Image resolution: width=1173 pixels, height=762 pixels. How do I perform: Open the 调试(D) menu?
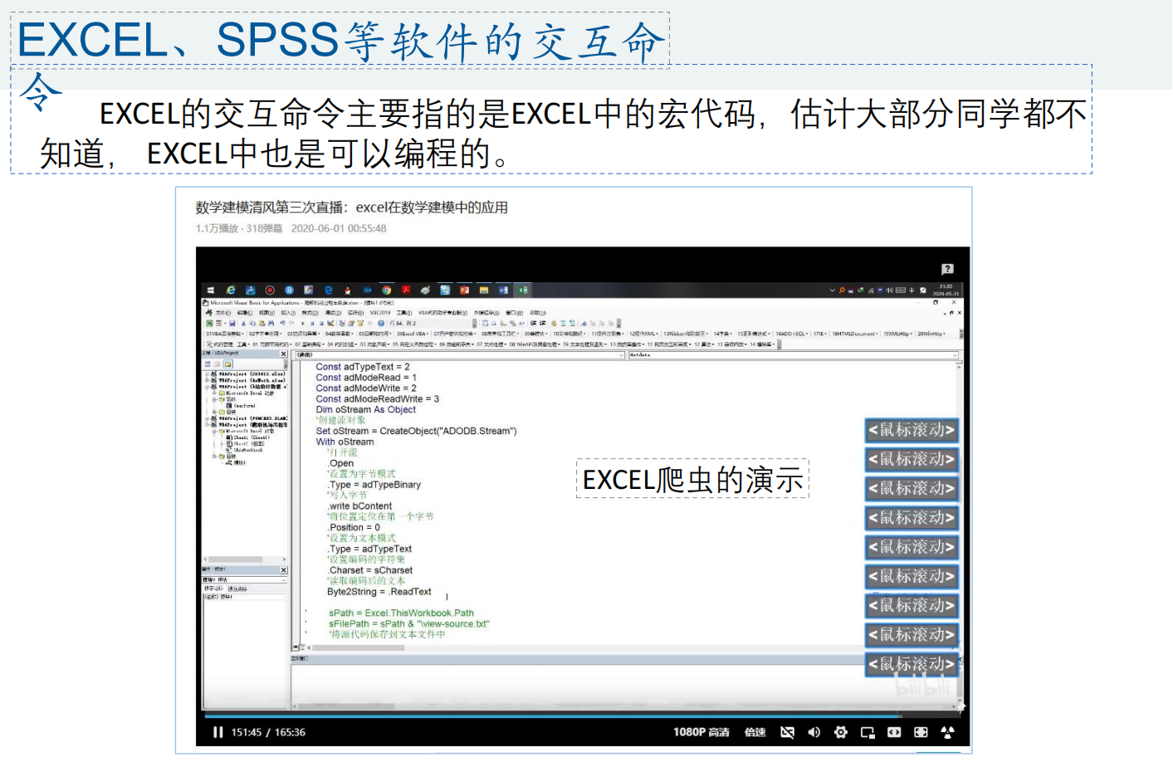pyautogui.click(x=333, y=313)
